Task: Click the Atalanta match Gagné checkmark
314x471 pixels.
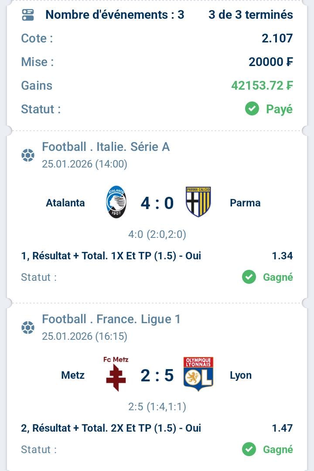Action: tap(249, 277)
